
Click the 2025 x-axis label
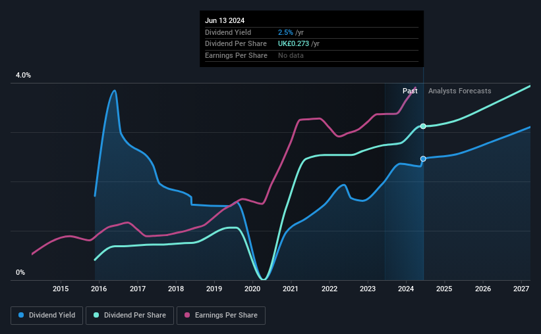click(x=444, y=289)
